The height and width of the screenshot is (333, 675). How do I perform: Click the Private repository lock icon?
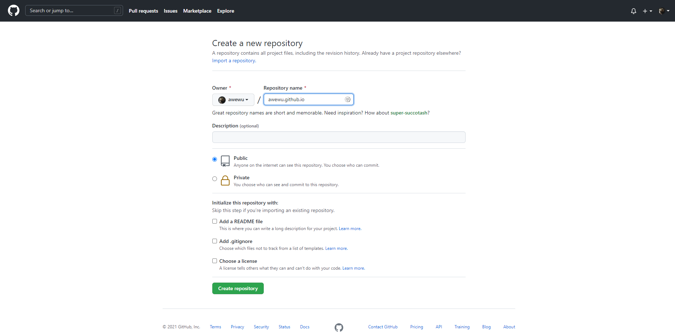click(225, 180)
